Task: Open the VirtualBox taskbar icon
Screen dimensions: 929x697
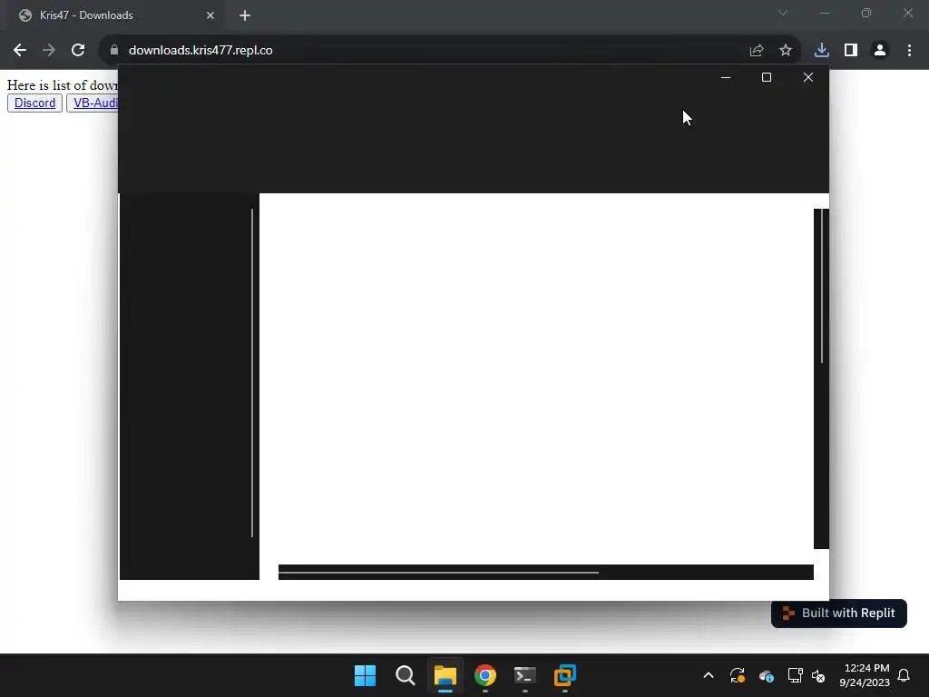Action: click(x=564, y=675)
